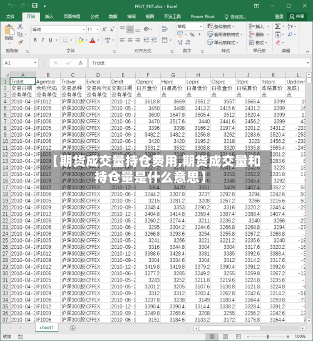Click the Format Painter brush icon
This screenshot has width=313, height=341.
pos(20,42)
